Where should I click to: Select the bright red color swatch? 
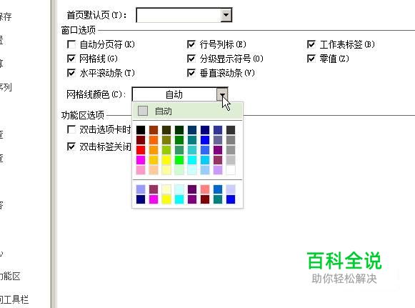tap(141, 150)
